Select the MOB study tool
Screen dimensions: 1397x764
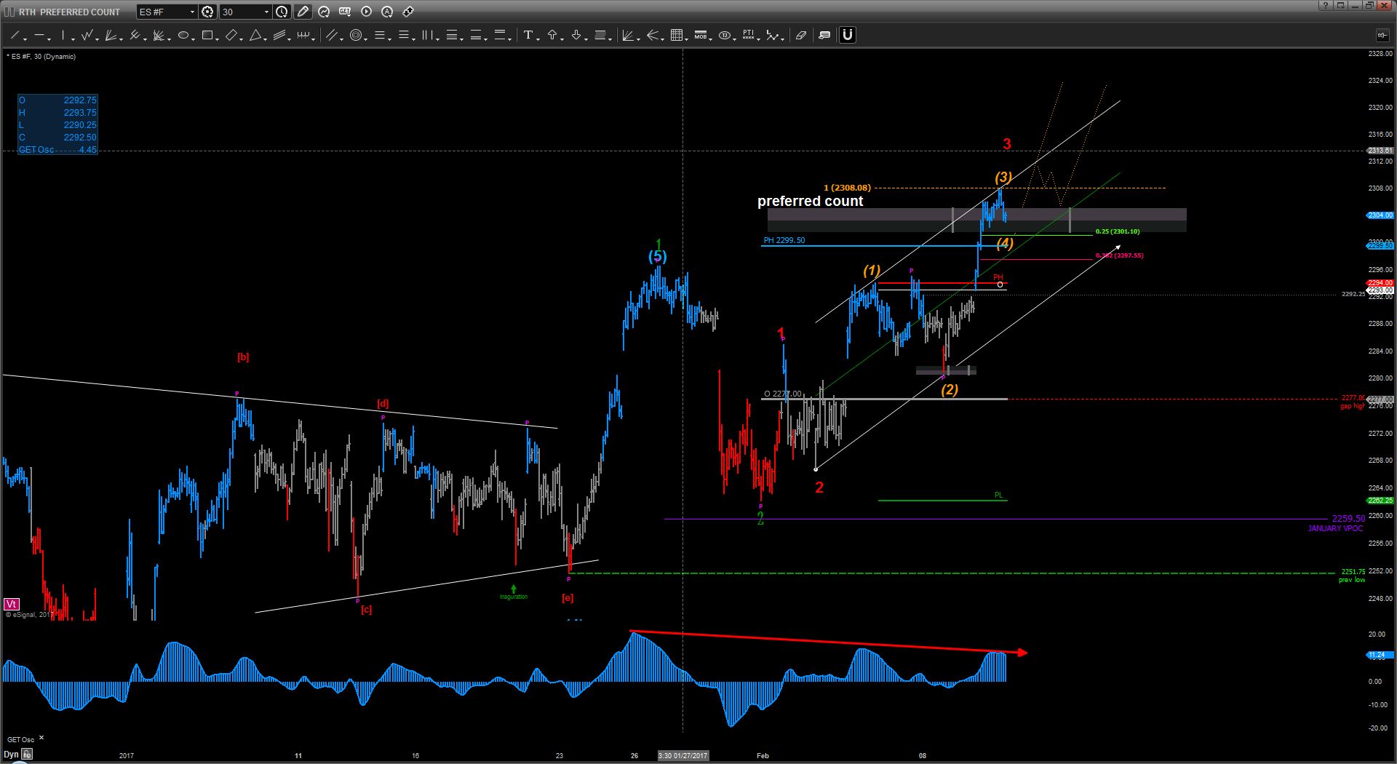coord(701,35)
